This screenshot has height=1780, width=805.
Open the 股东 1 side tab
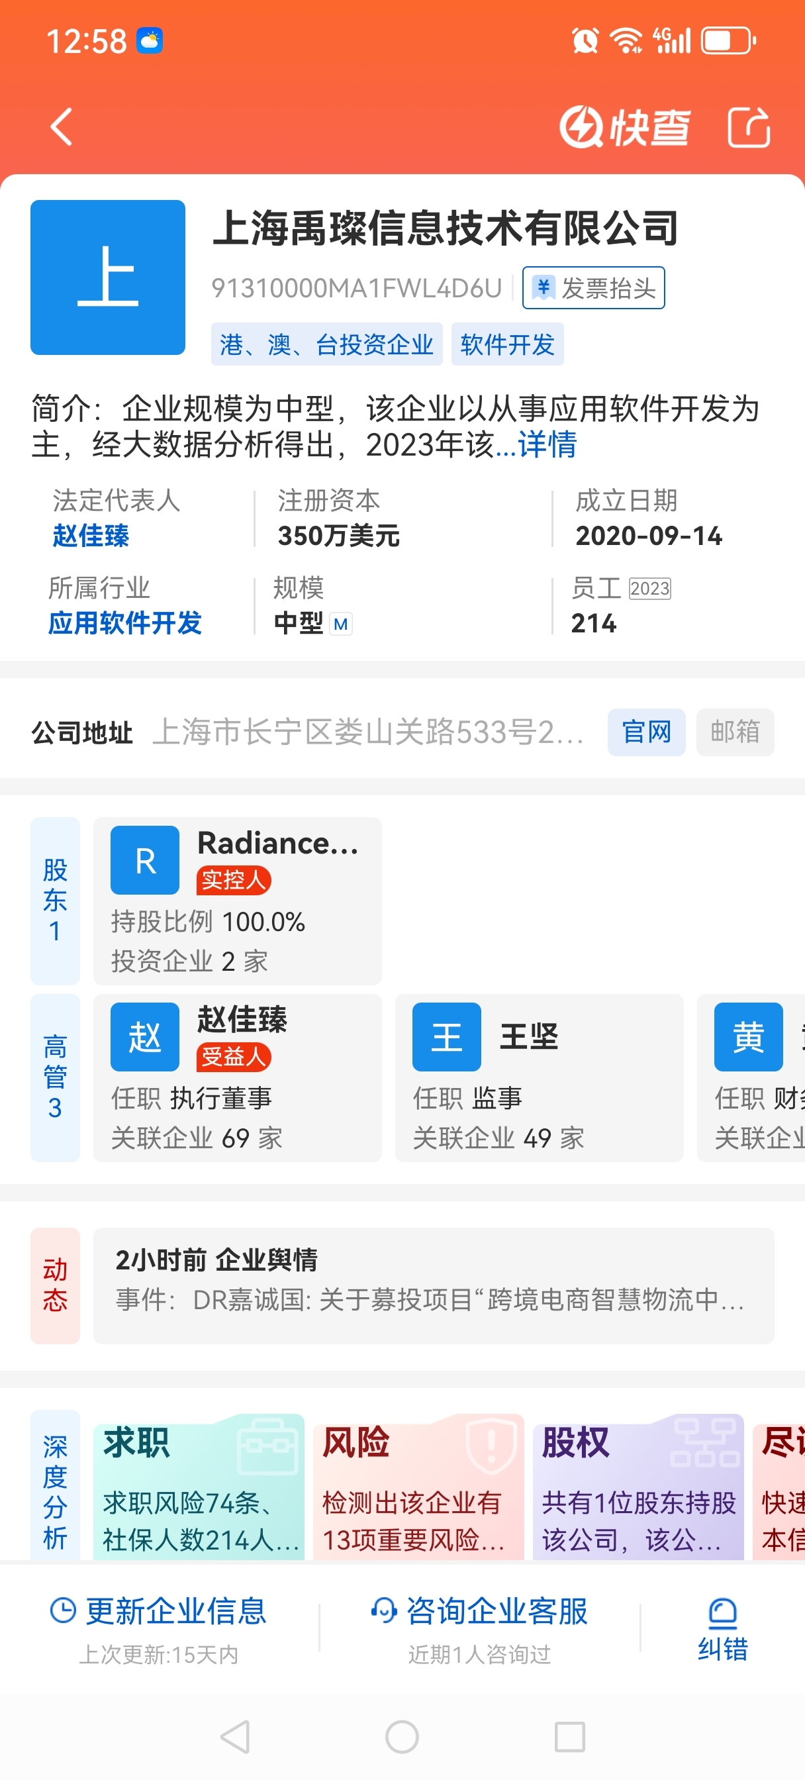[56, 901]
